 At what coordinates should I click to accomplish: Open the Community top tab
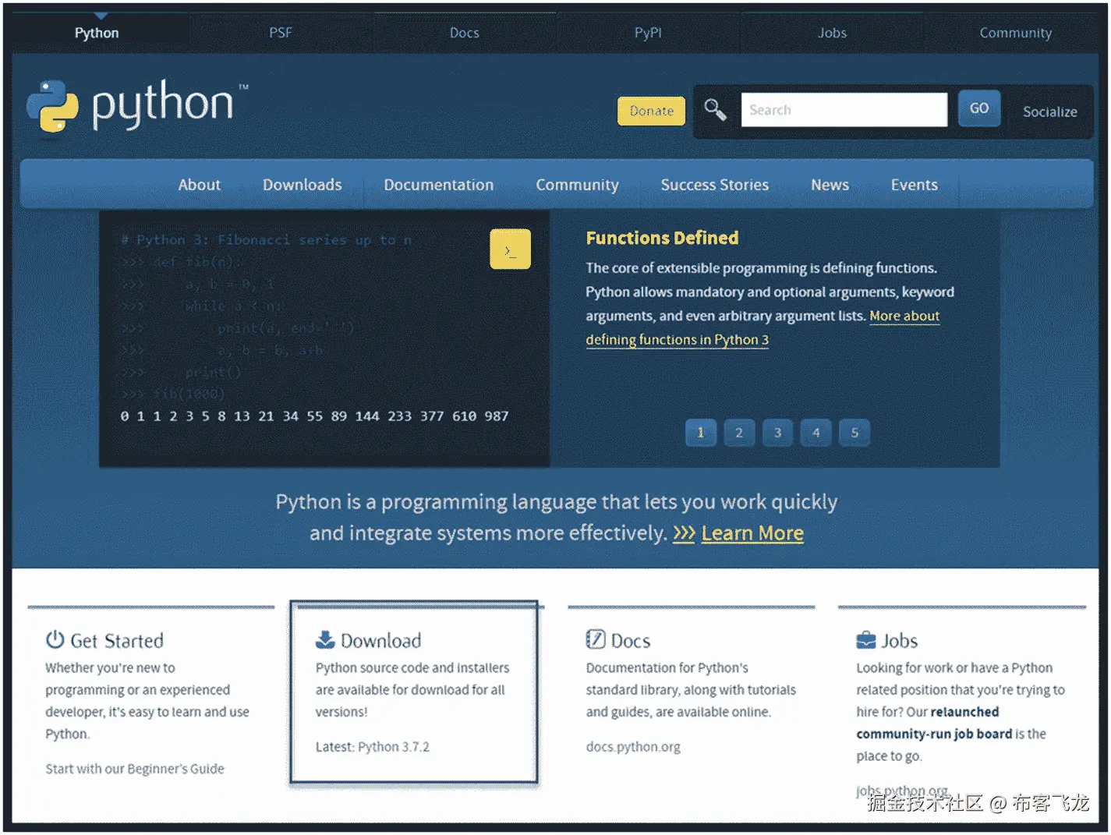click(x=1015, y=33)
